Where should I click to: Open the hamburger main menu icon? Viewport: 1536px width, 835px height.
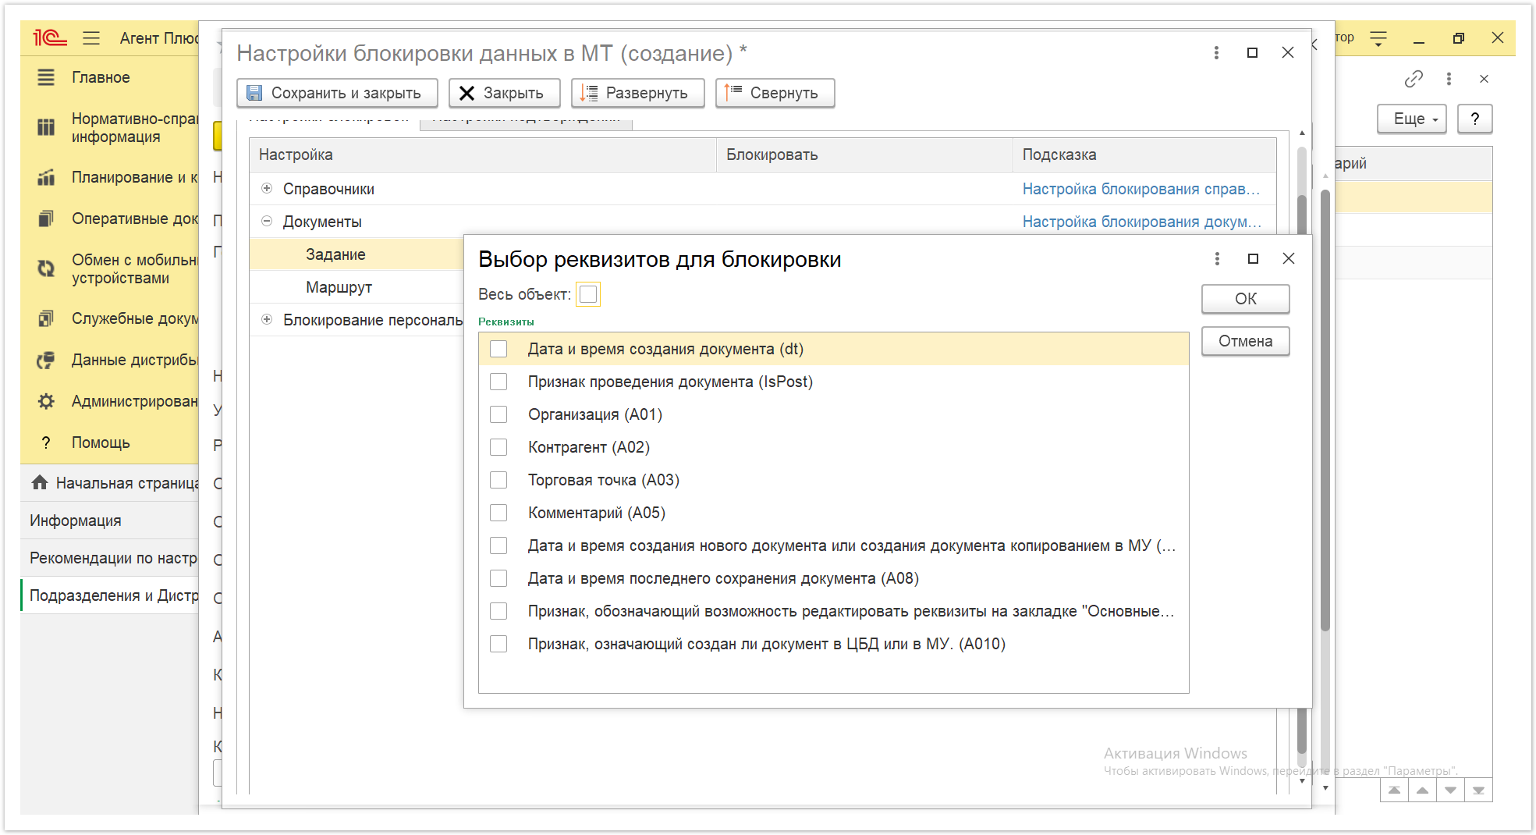tap(91, 37)
